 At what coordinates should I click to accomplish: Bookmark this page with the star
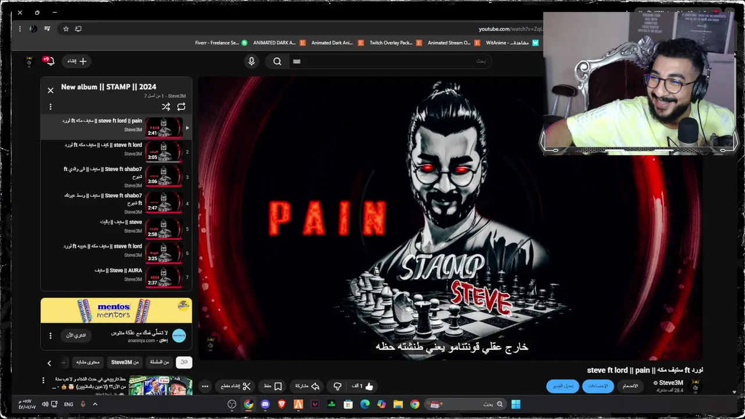tap(66, 29)
